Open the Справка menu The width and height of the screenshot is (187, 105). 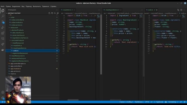pyautogui.click(x=53, y=6)
